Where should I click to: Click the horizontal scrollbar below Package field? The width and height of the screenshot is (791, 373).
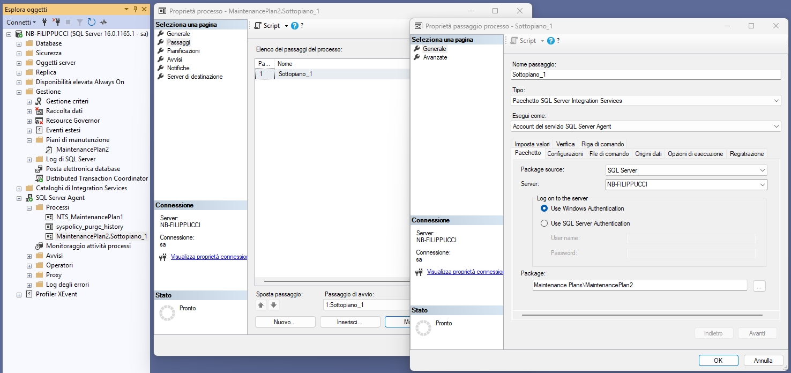click(x=641, y=315)
